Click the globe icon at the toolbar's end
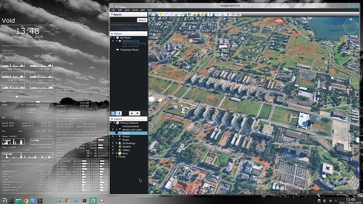Screen dimensions: 363x204 (x=238, y=14)
